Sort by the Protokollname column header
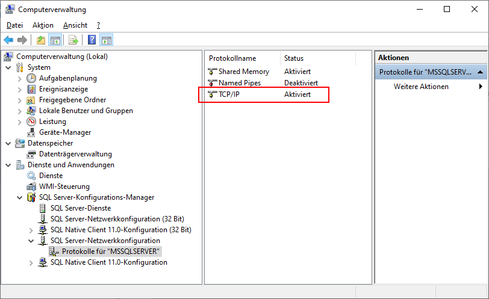The height and width of the screenshot is (299, 489). (232, 58)
